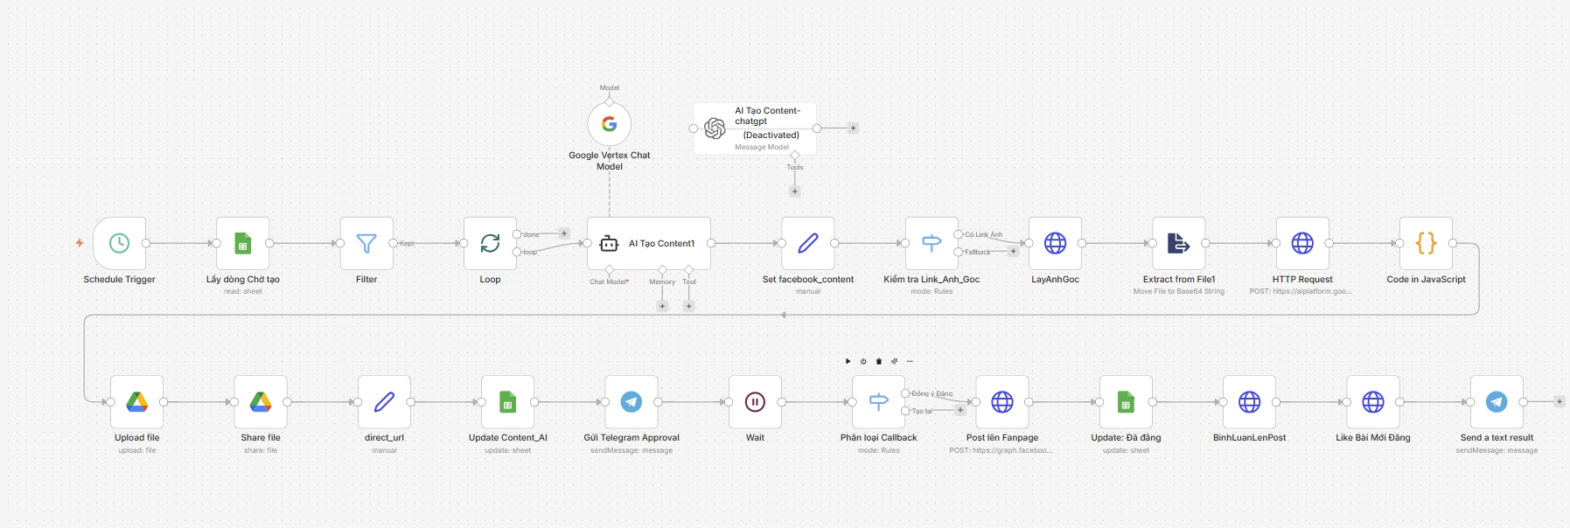This screenshot has height=528, width=1570.
Task: Select the Code in JavaScript node
Action: click(x=1426, y=243)
